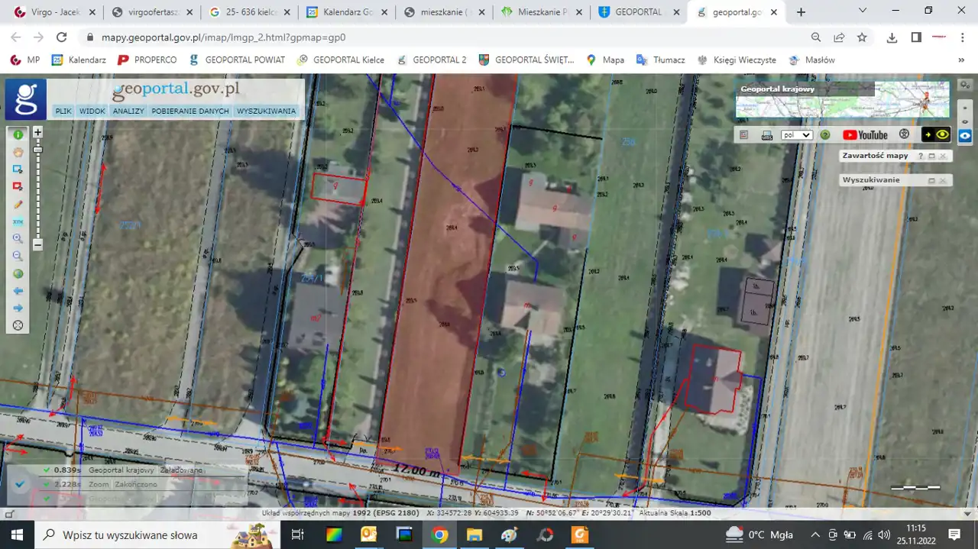This screenshot has width=978, height=549.
Task: Expand the Wyszukiwanie panel
Action: 931,181
